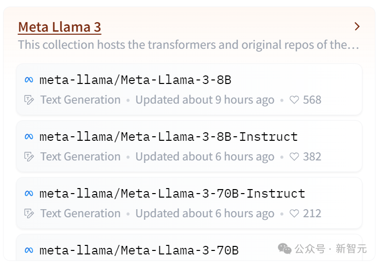
Task: Open the meta-llama/Meta-Llama-3-70B model
Action: point(139,250)
